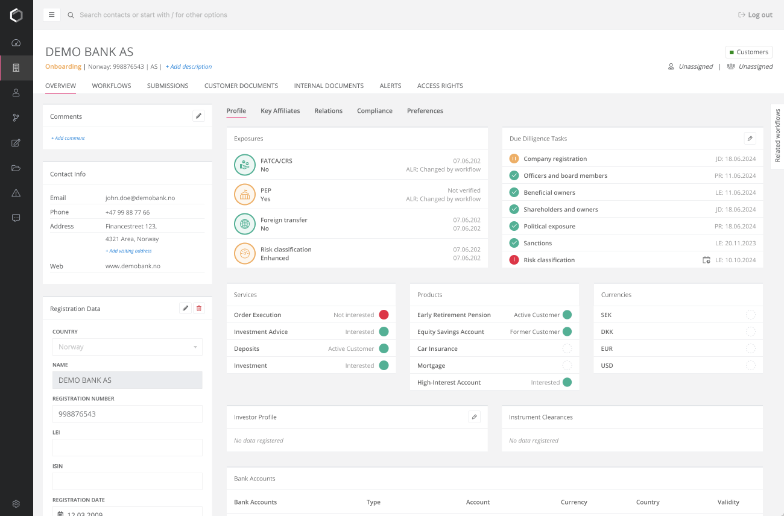
Task: Assign a team via Unassigned group selector
Action: tap(750, 66)
